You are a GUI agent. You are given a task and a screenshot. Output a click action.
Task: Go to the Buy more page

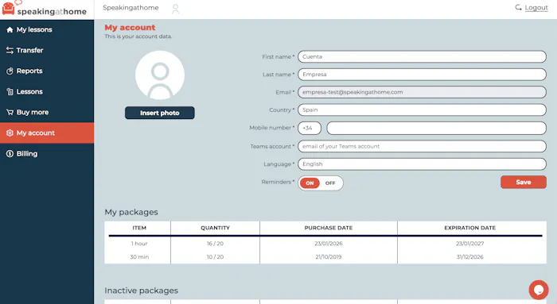47,113
